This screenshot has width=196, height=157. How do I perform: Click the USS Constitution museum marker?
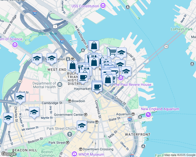[103, 5]
